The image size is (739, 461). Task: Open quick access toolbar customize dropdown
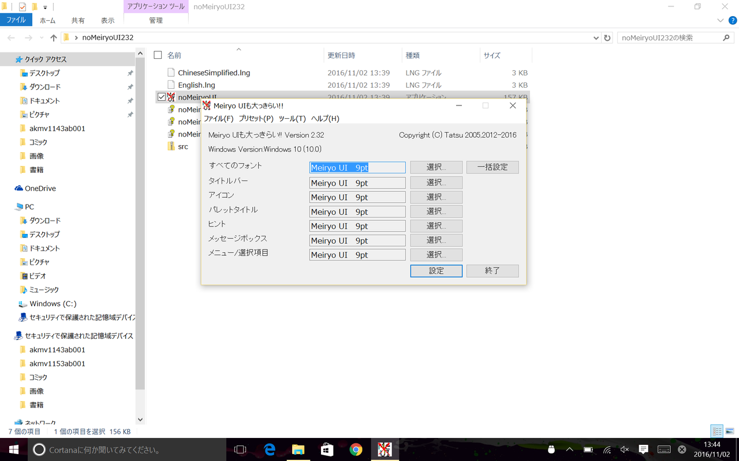[45, 7]
